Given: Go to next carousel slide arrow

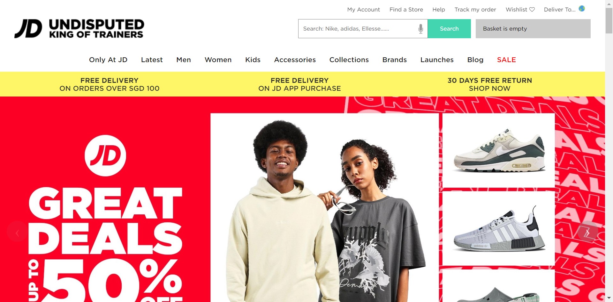Looking at the screenshot, I should (x=587, y=232).
